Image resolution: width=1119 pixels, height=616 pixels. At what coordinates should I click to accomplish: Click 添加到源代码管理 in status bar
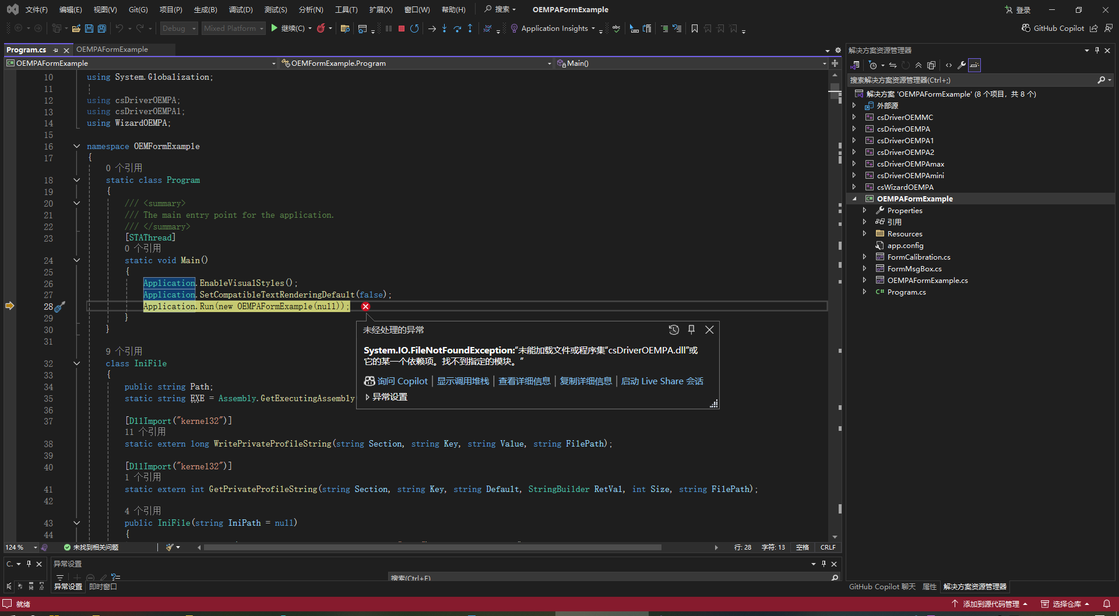(990, 604)
